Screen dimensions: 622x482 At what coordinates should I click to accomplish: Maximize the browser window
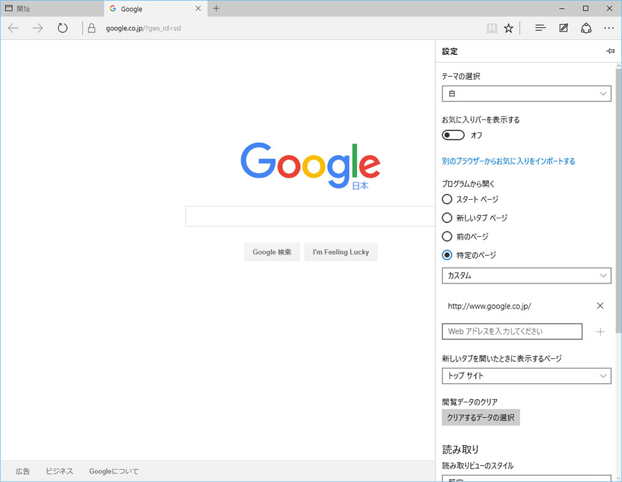585,8
